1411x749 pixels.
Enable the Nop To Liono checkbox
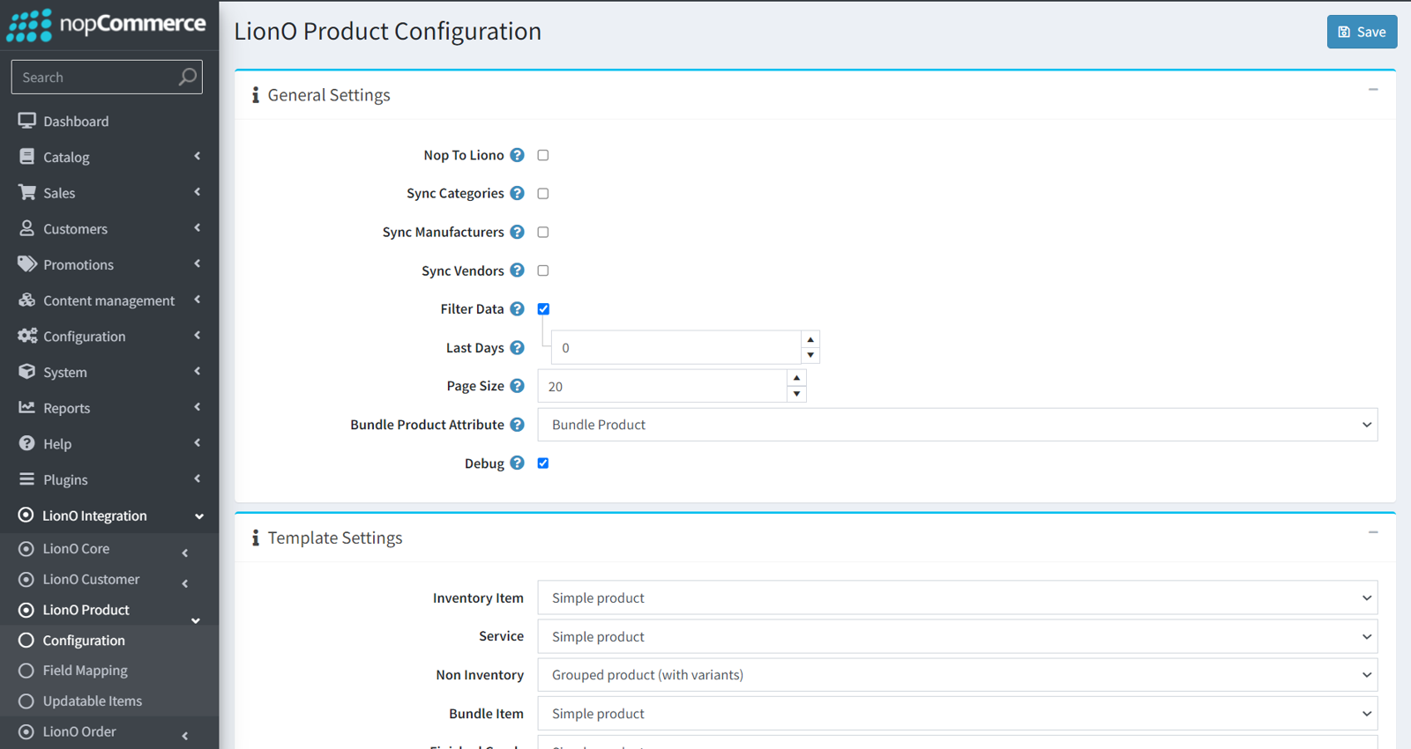(543, 155)
